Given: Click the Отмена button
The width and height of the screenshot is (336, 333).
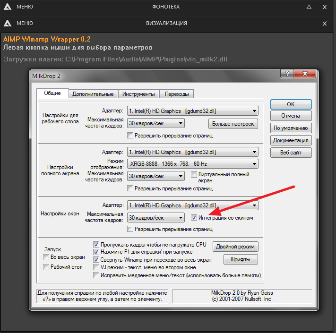Looking at the screenshot, I should coord(291,116).
